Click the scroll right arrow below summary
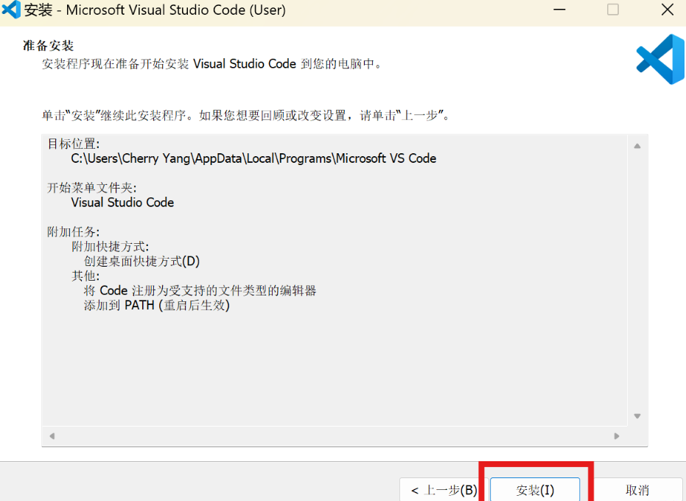 (617, 436)
